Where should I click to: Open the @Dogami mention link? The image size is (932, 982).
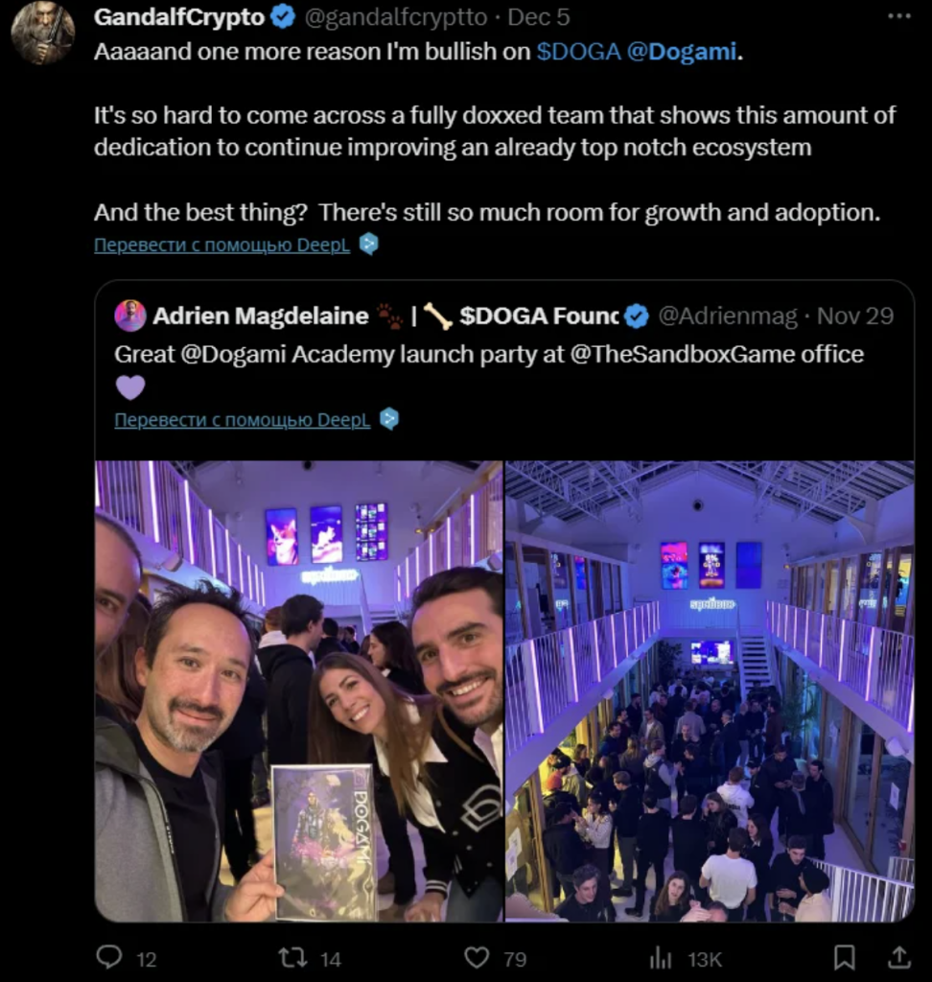[x=682, y=52]
